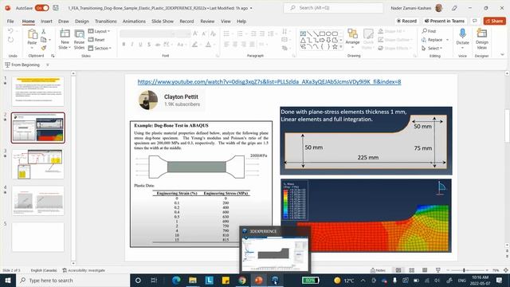510x287 pixels.
Task: Select slide 3 thumbnail
Action: (x=38, y=164)
